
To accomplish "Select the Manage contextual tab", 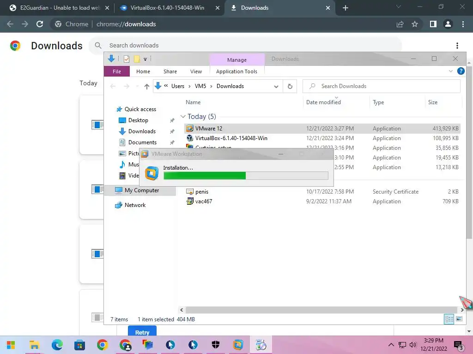I will 237,59.
